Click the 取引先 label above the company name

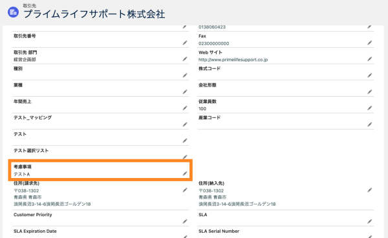[30, 6]
